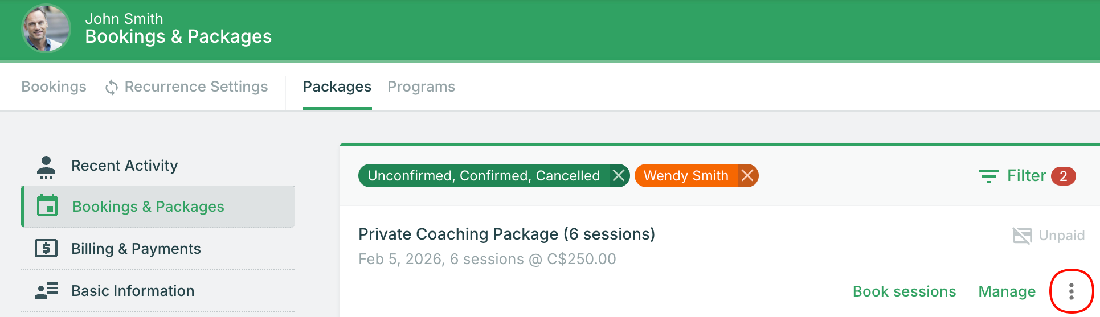Image resolution: width=1100 pixels, height=317 pixels.
Task: Click the Recent Activity person icon
Action: point(46,167)
